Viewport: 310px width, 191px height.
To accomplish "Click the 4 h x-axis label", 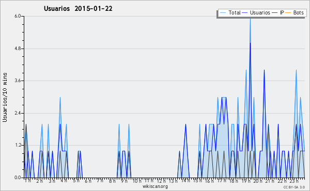I will point(64,181).
